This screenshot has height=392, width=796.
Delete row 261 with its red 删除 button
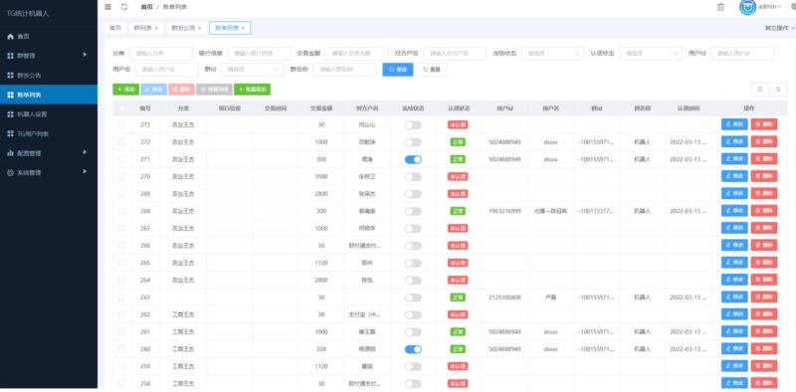point(763,331)
